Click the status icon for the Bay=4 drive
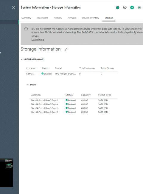The width and height of the screenshot is (143, 194). point(66,104)
